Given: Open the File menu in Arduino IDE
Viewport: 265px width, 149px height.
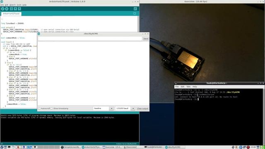Looking at the screenshot, I should coord(2,5).
